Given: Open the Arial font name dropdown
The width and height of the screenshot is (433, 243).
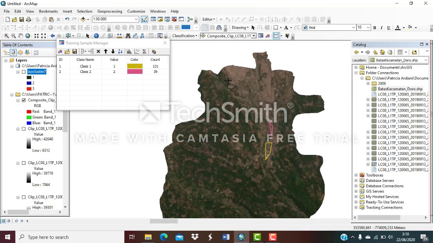Looking at the screenshot, I should tap(354, 28).
